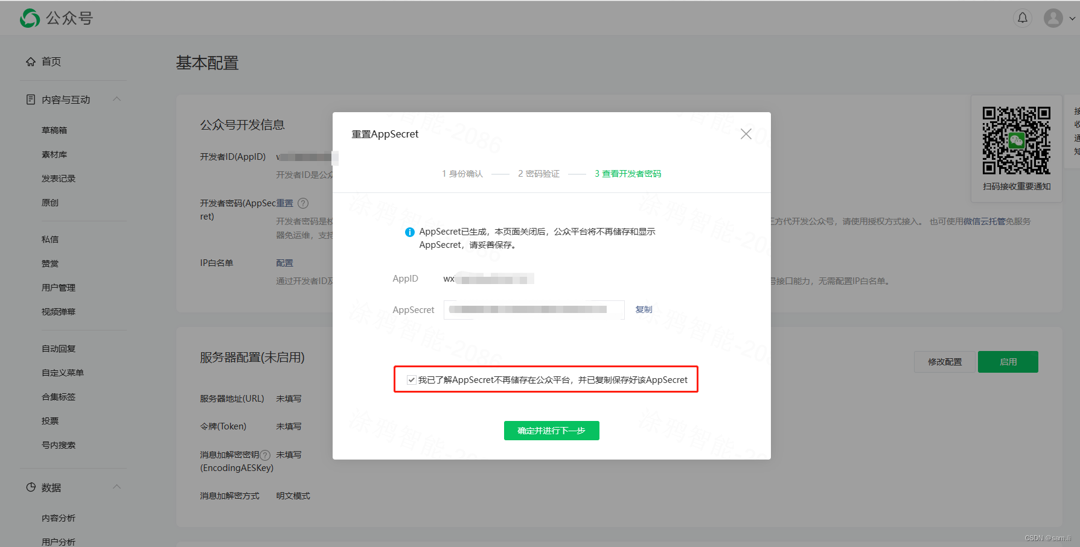Image resolution: width=1080 pixels, height=547 pixels.
Task: Click the 数据 chart icon
Action: (31, 487)
